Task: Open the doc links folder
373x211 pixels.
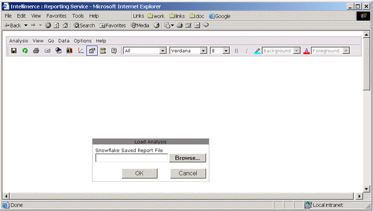Action: (x=197, y=16)
